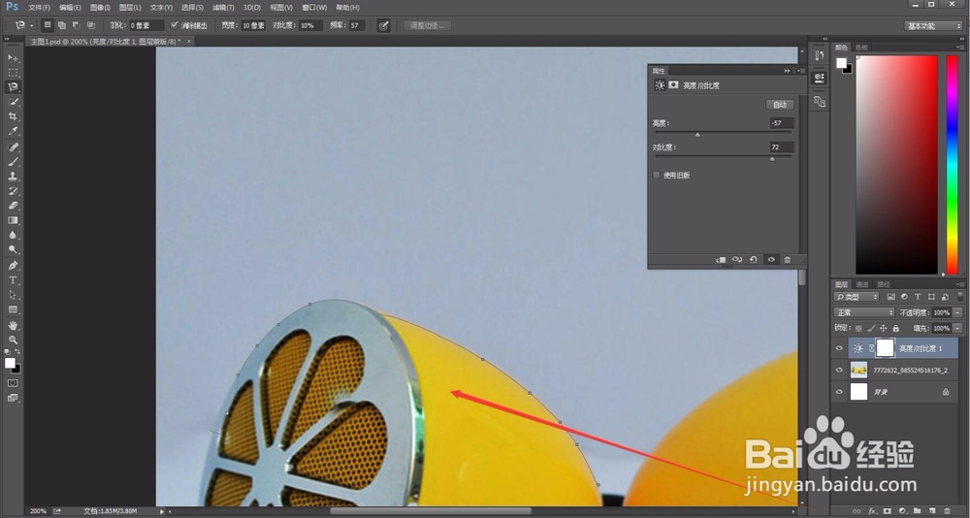Select the Gradient tool
This screenshot has height=518, width=970.
(13, 221)
